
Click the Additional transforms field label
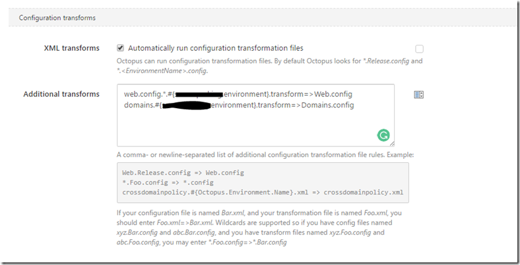click(61, 94)
